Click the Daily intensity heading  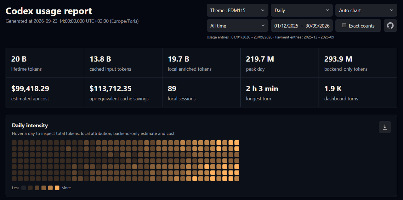point(30,125)
